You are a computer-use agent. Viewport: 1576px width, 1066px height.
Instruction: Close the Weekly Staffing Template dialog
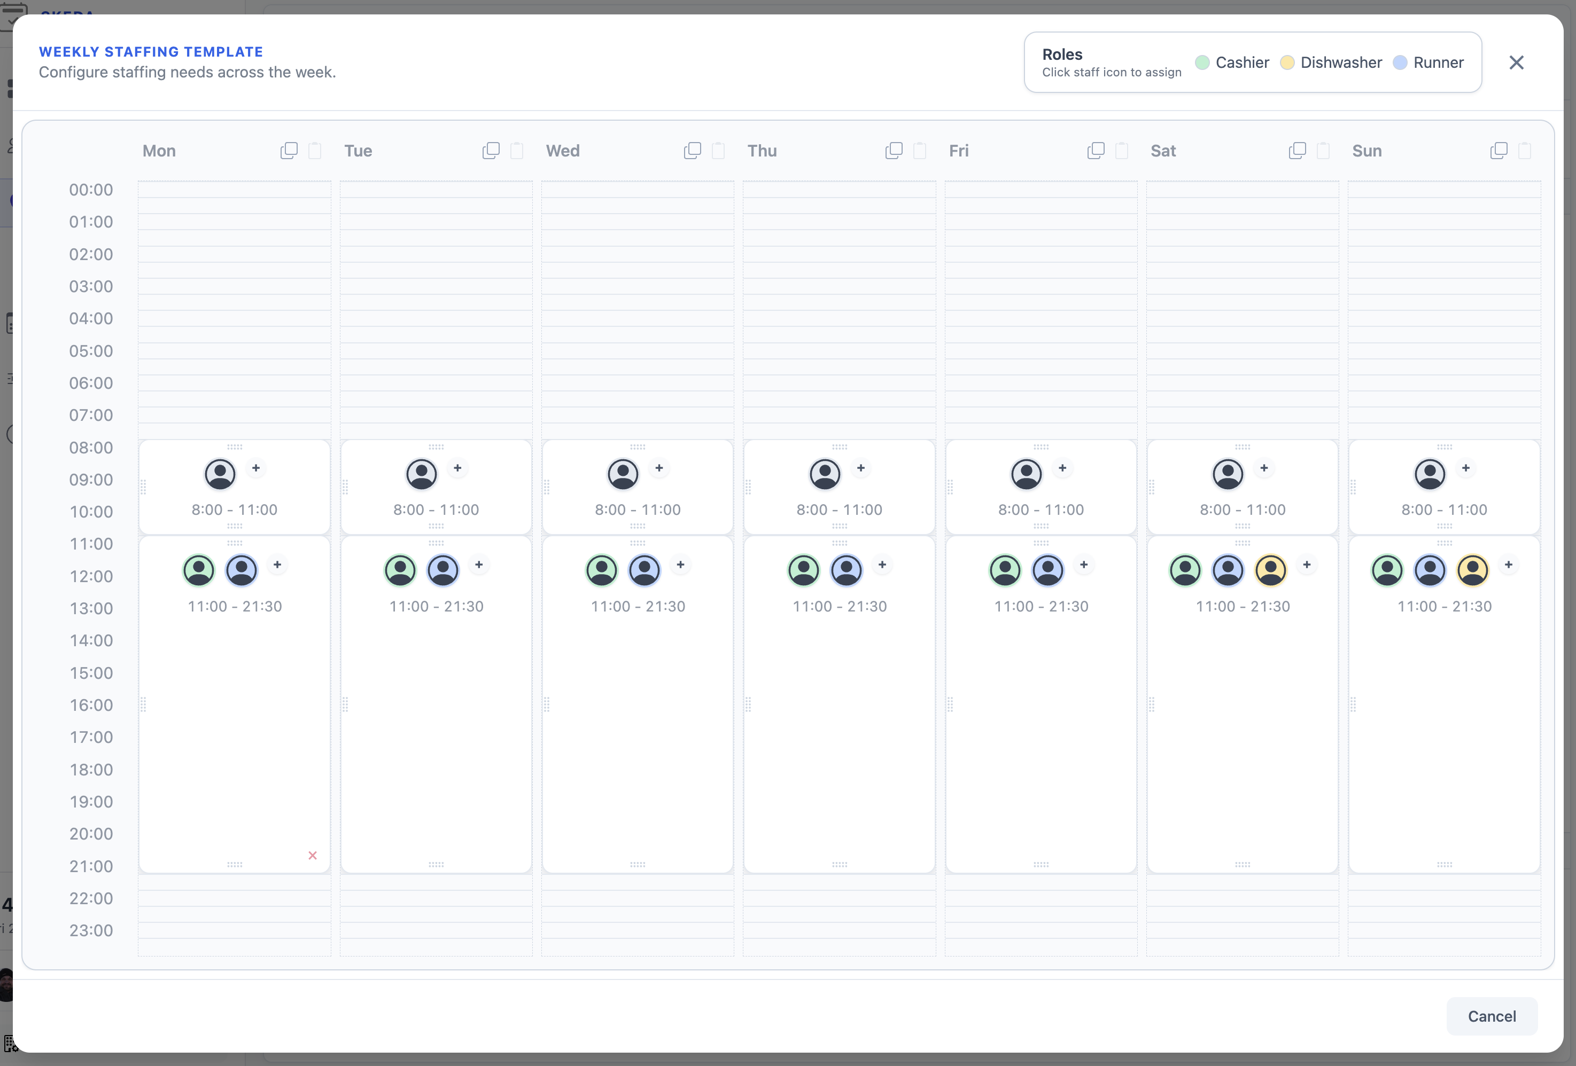(x=1516, y=62)
